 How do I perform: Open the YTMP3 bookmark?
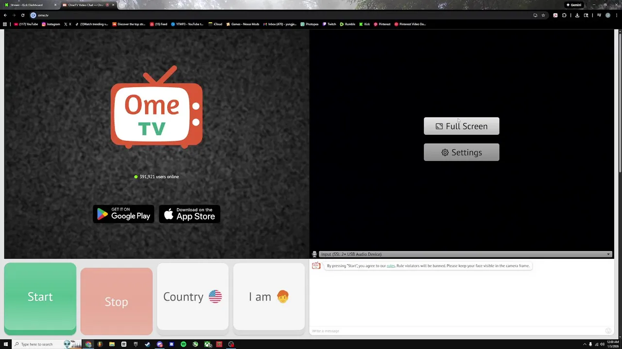click(x=187, y=24)
